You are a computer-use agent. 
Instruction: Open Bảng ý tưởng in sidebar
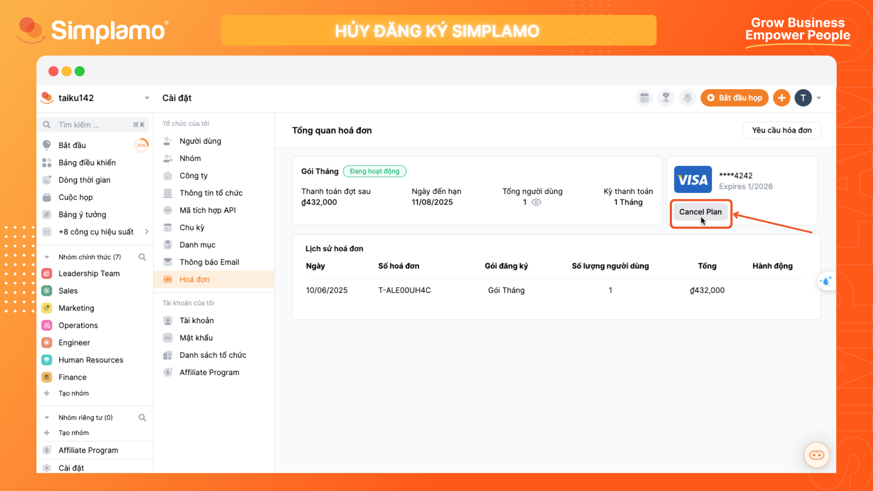click(x=82, y=214)
